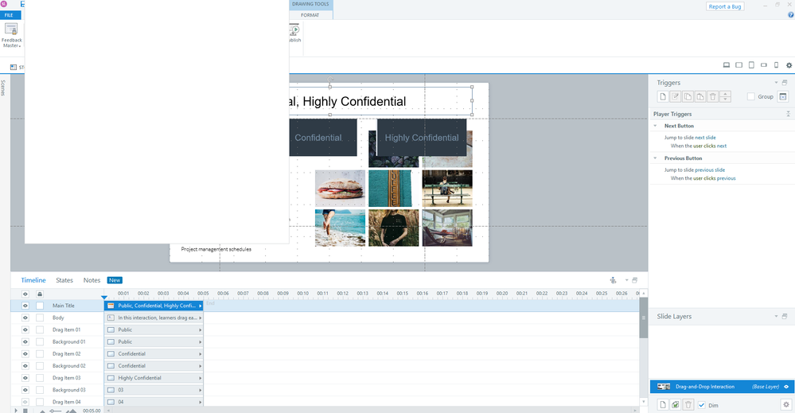Click the 'next slide' trigger link
The width and height of the screenshot is (795, 413).
click(x=705, y=138)
